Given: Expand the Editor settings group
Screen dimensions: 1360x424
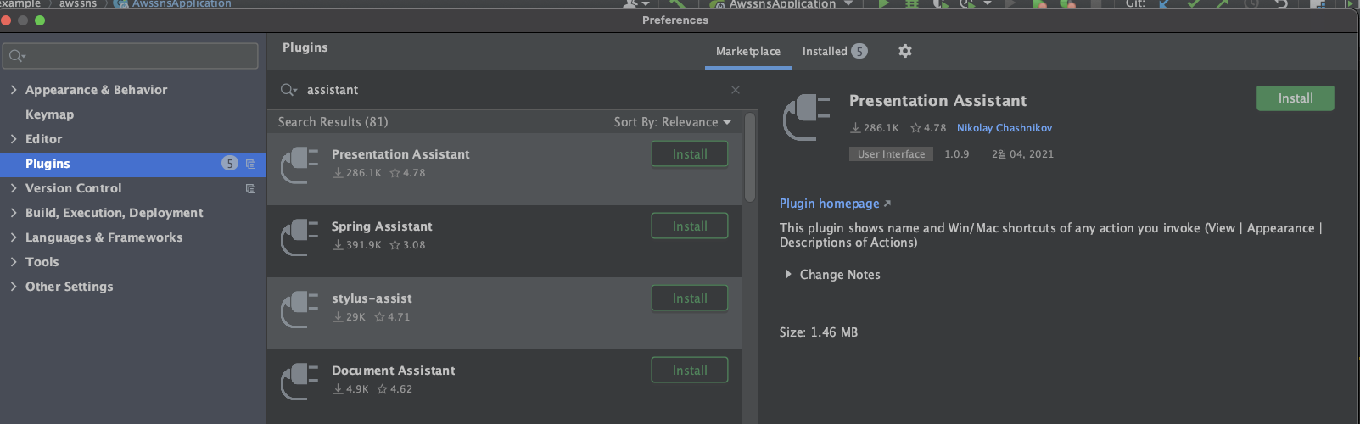Looking at the screenshot, I should 14,139.
